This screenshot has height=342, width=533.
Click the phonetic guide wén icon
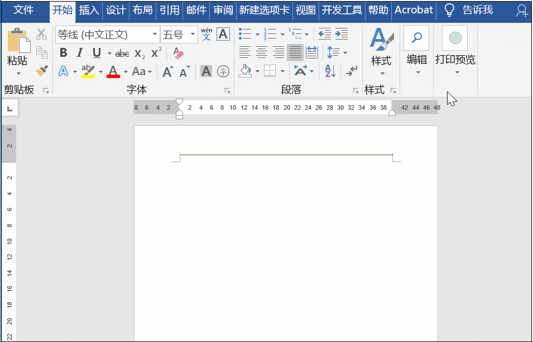207,34
